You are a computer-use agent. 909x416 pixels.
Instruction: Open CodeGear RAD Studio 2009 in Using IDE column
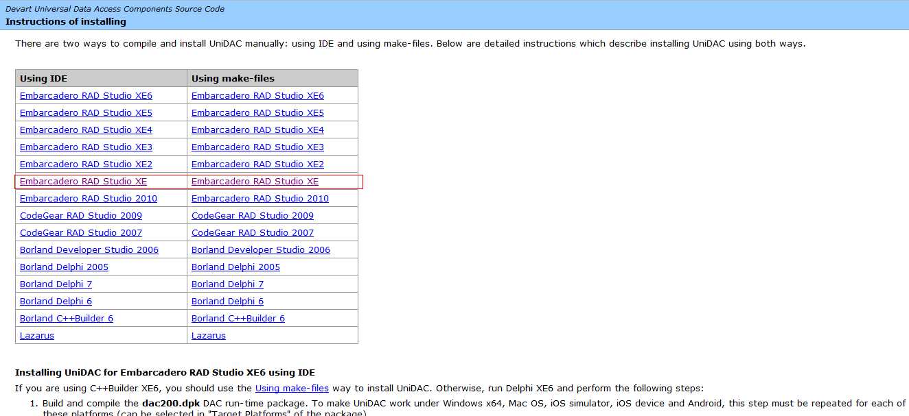[x=81, y=216]
